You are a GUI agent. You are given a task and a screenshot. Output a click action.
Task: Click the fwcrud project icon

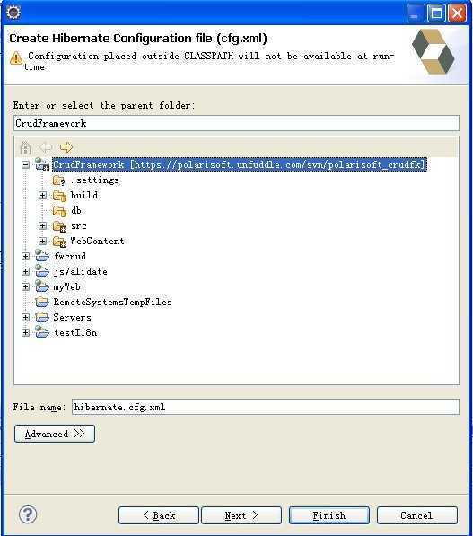[42, 256]
